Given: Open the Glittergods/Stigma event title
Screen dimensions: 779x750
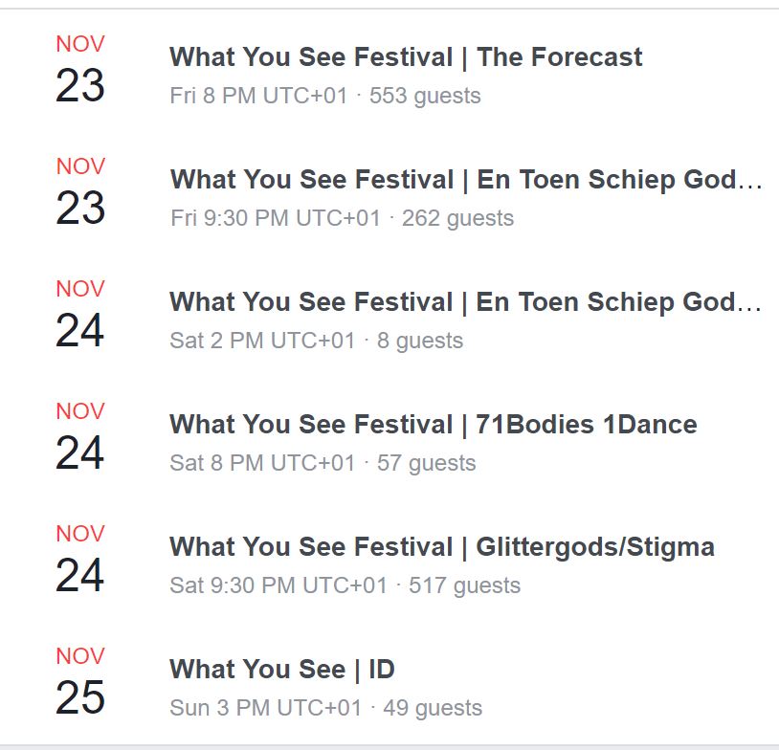Looking at the screenshot, I should click(x=442, y=547).
